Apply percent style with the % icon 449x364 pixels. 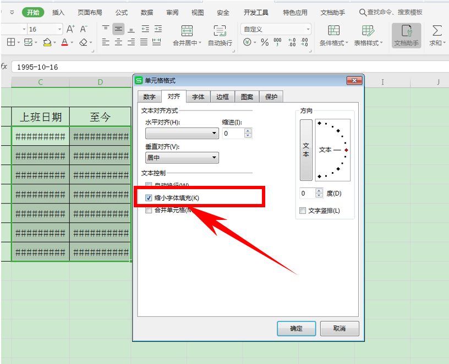click(264, 41)
